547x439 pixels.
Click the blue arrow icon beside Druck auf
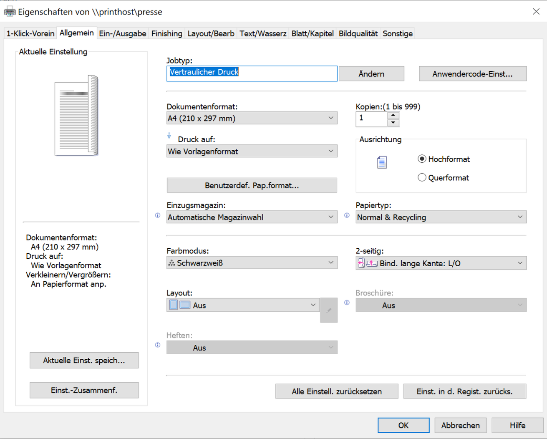(169, 136)
